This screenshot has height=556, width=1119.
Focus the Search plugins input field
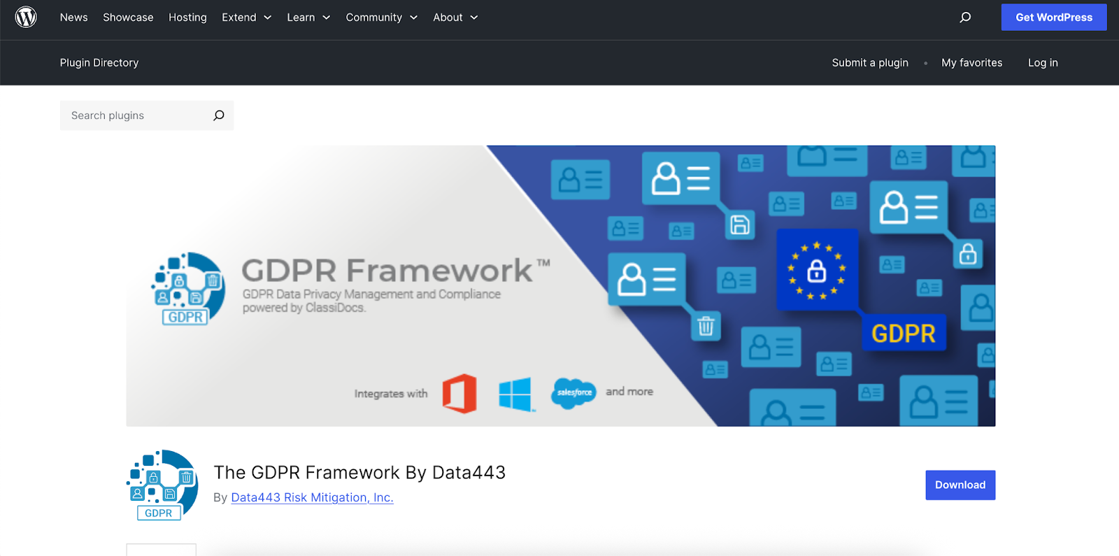(x=136, y=115)
